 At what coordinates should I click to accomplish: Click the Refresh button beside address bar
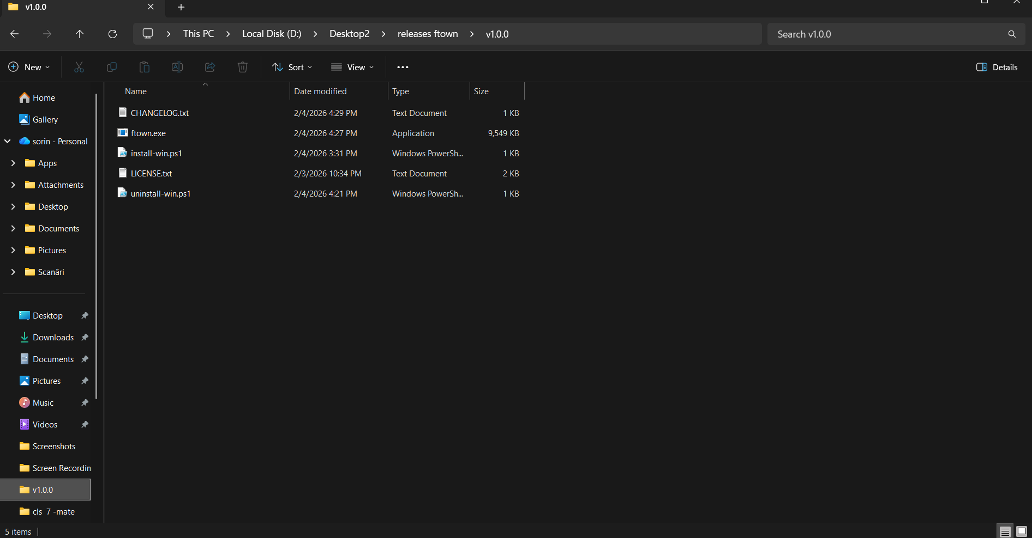(x=112, y=34)
